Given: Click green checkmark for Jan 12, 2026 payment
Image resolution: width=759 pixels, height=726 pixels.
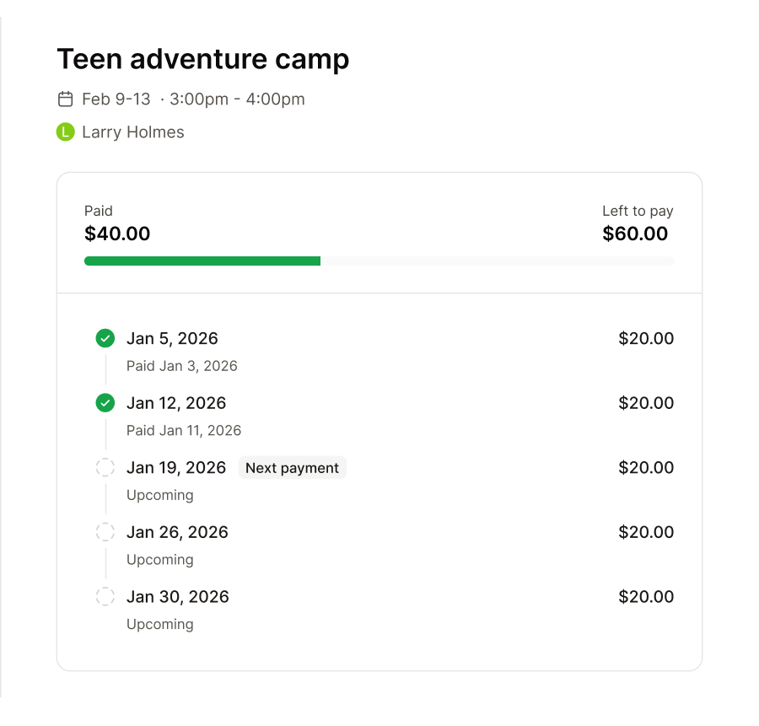Looking at the screenshot, I should coord(105,403).
